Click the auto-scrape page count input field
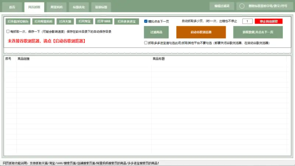 pos(247,21)
